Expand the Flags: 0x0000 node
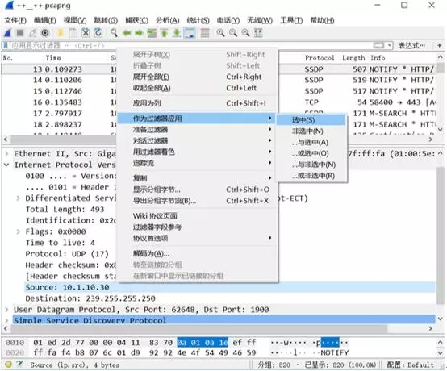 point(18,231)
